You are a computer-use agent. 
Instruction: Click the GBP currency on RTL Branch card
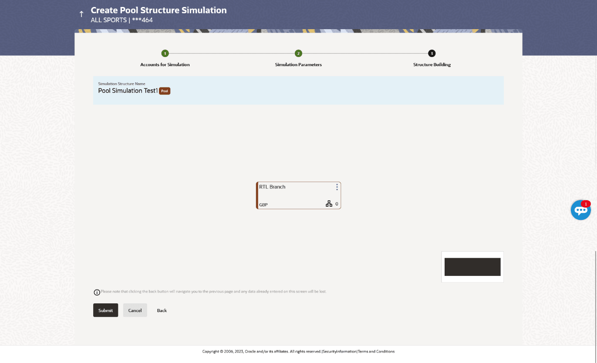263,205
